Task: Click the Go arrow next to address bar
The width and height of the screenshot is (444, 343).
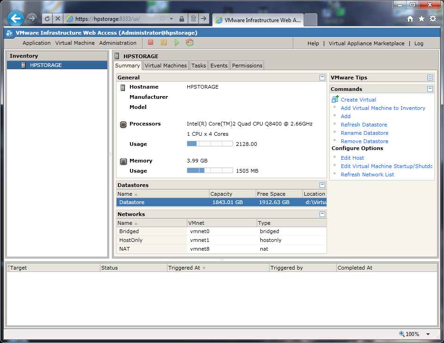Action: click(x=203, y=19)
